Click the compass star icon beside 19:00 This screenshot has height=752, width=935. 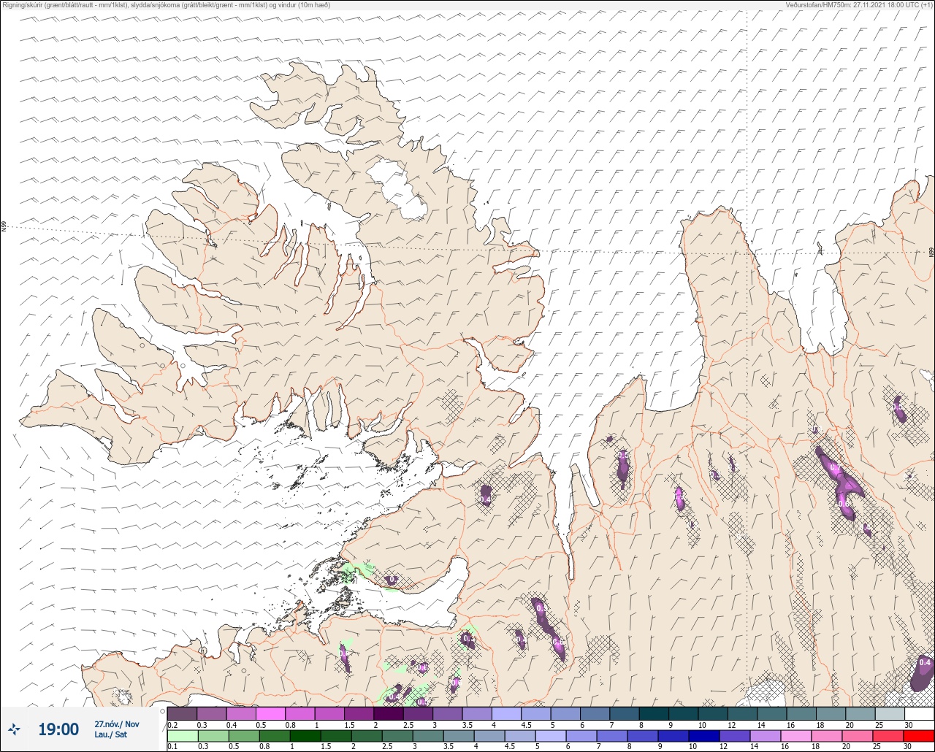point(15,729)
